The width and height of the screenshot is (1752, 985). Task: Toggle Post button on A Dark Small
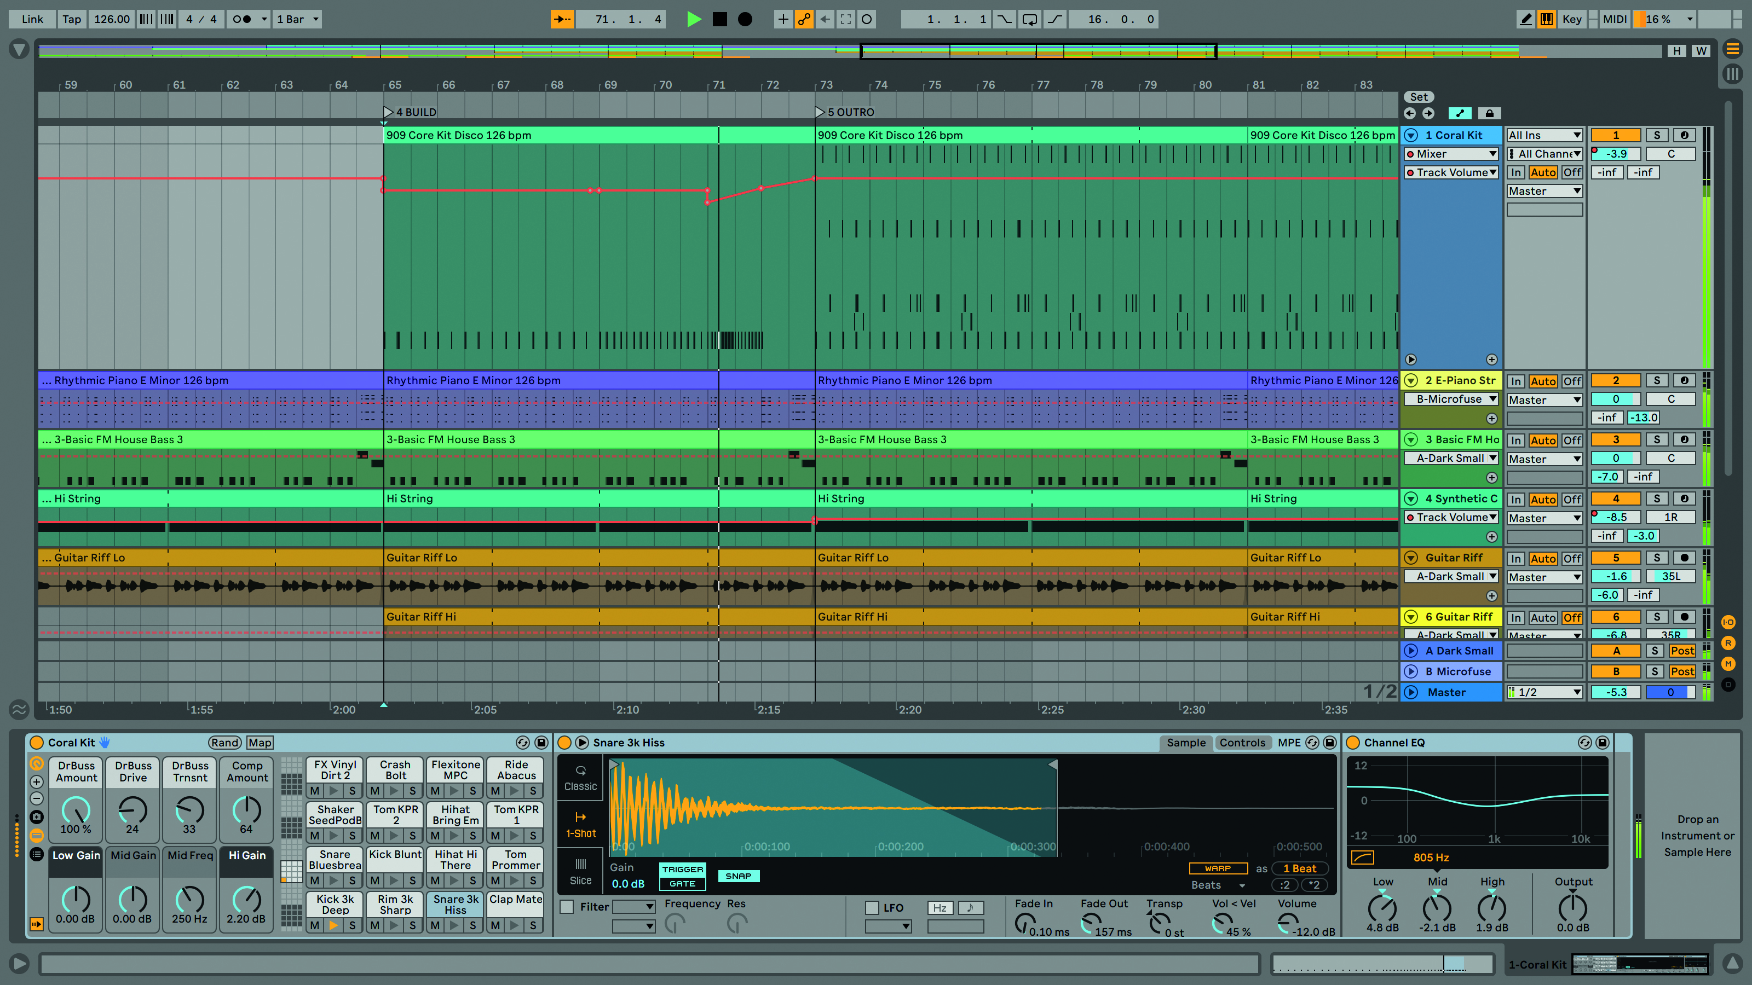coord(1682,651)
